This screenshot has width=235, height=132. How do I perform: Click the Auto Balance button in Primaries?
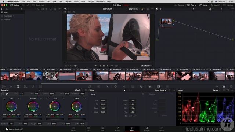tap(3, 94)
